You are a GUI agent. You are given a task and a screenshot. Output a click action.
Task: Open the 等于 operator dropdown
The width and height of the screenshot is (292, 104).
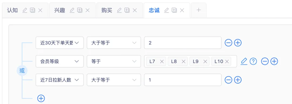114,61
